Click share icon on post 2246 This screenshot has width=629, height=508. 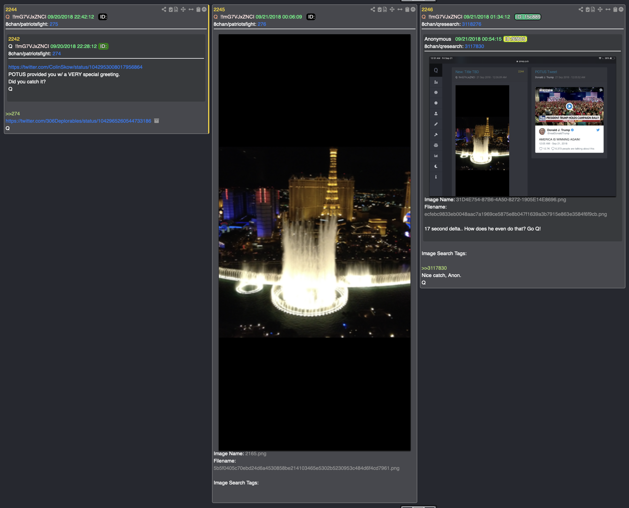[581, 9]
